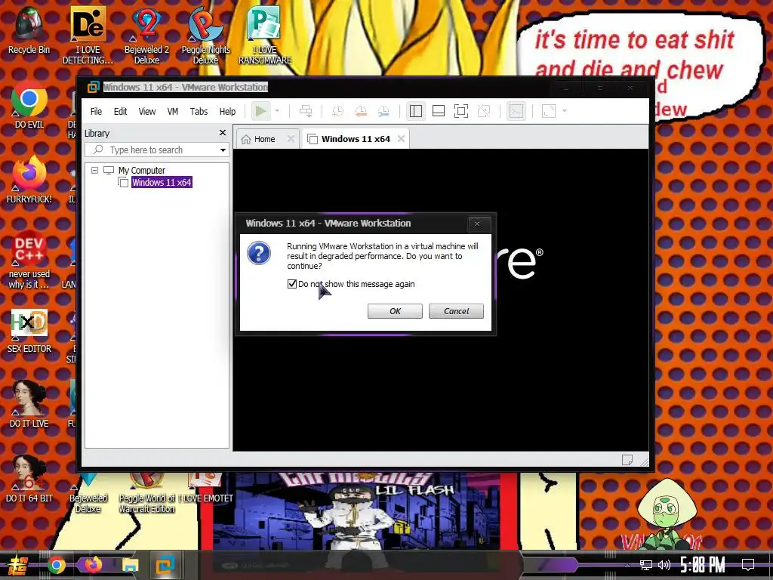Open stretch display dropdown arrow
Image resolution: width=773 pixels, height=580 pixels.
565,111
